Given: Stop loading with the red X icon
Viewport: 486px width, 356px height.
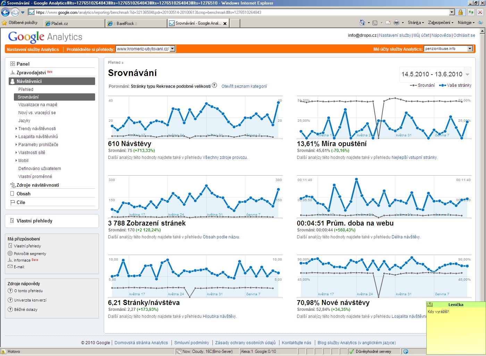Looking at the screenshot, I should coord(480,12).
